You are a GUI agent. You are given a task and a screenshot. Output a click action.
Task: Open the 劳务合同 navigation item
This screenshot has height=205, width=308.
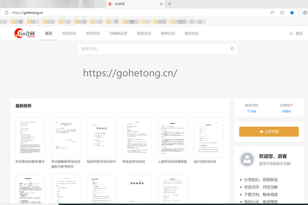coord(93,34)
